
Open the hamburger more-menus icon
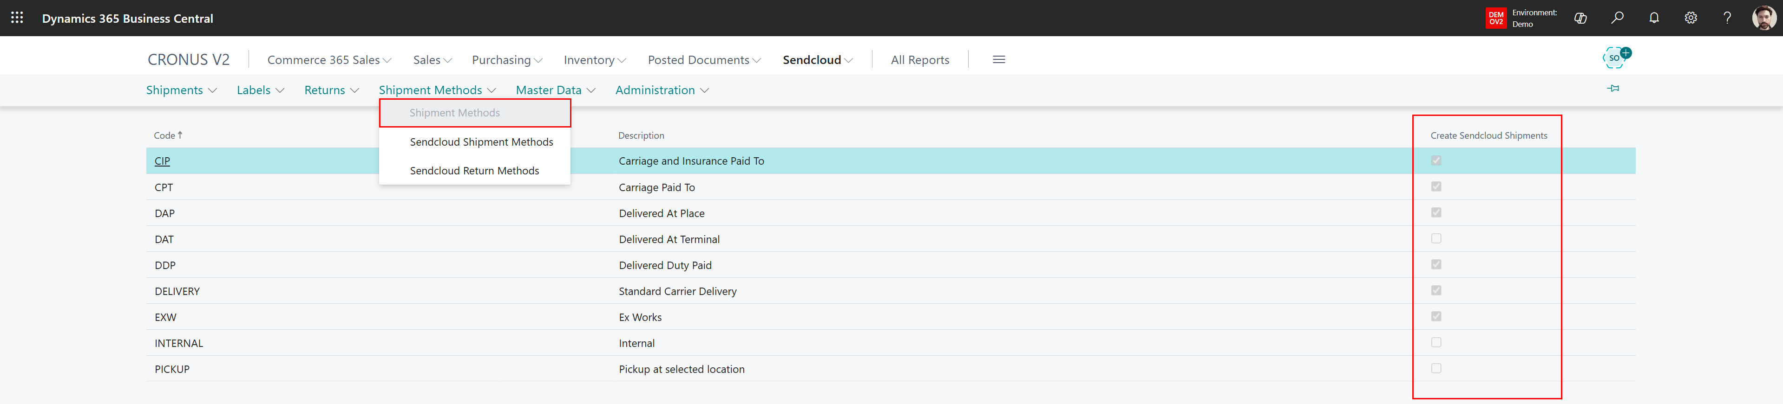999,60
